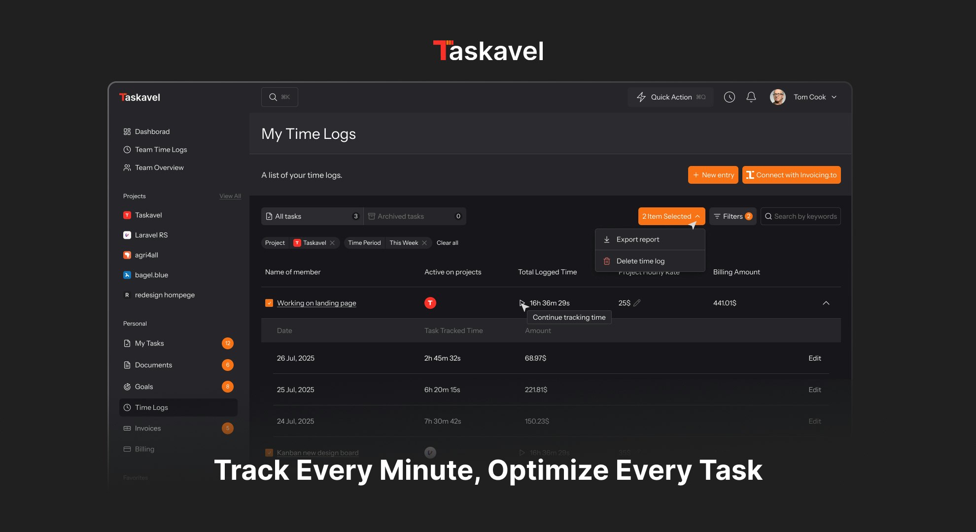The image size is (976, 532).
Task: Select the Taskavel project icon in sidebar
Action: 127,215
